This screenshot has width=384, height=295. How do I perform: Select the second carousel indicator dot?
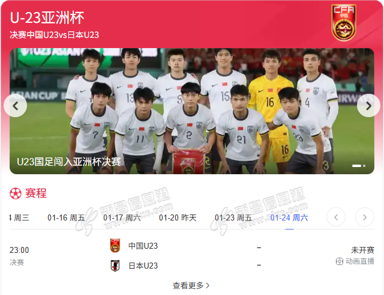tap(364, 166)
